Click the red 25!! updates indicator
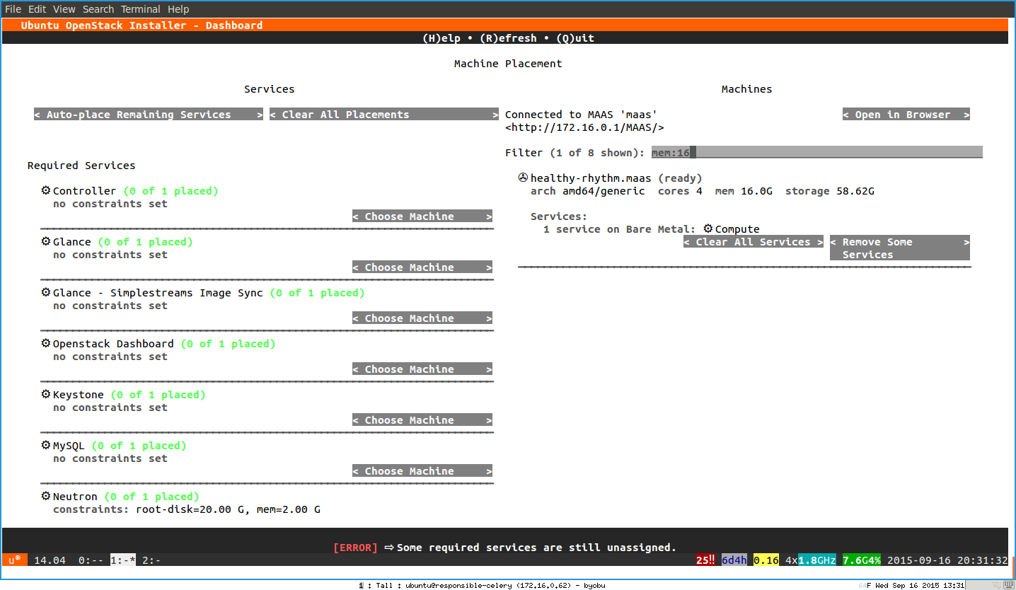 click(x=705, y=560)
